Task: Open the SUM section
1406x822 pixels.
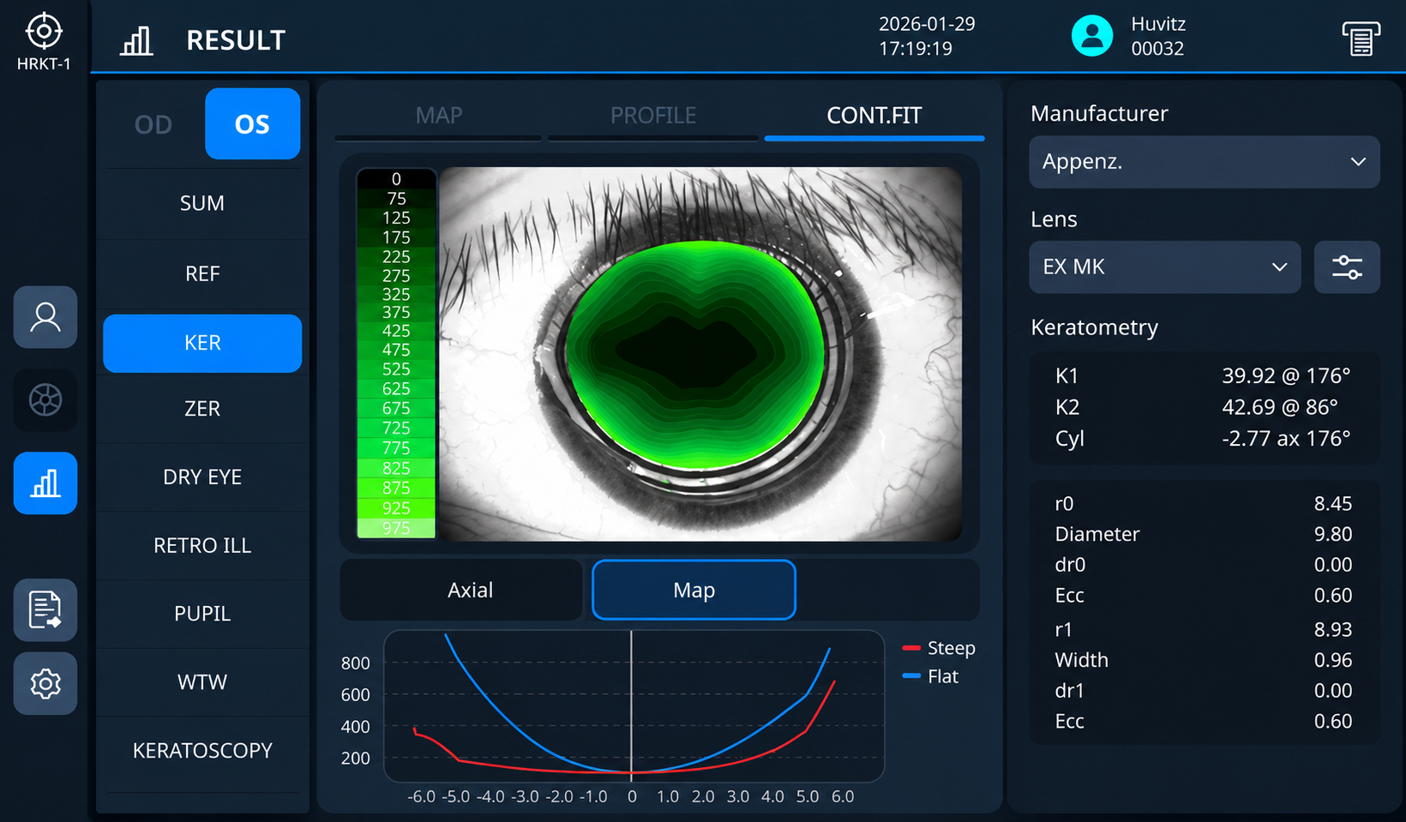Action: click(x=202, y=203)
